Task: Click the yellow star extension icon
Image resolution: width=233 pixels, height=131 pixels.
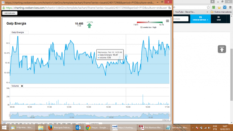Action: click(219, 7)
